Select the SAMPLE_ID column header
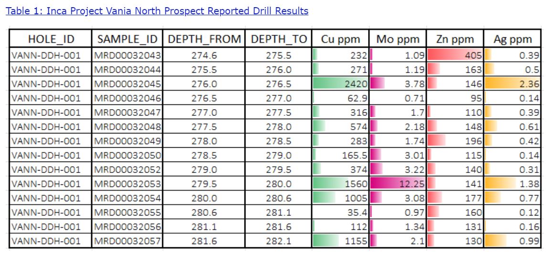This screenshot has height=254, width=549. click(127, 39)
